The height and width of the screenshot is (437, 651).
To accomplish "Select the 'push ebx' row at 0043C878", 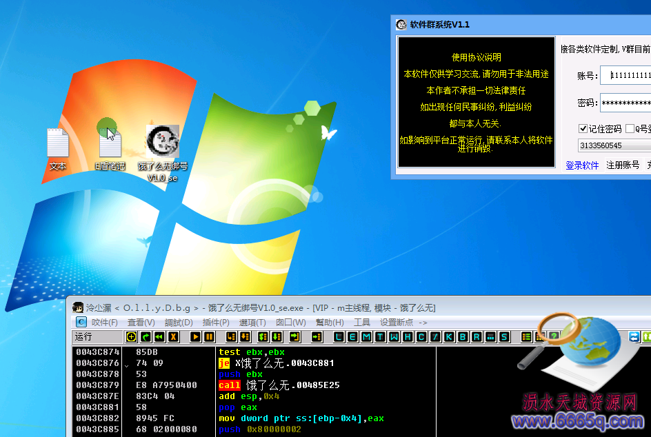I will coord(254,374).
